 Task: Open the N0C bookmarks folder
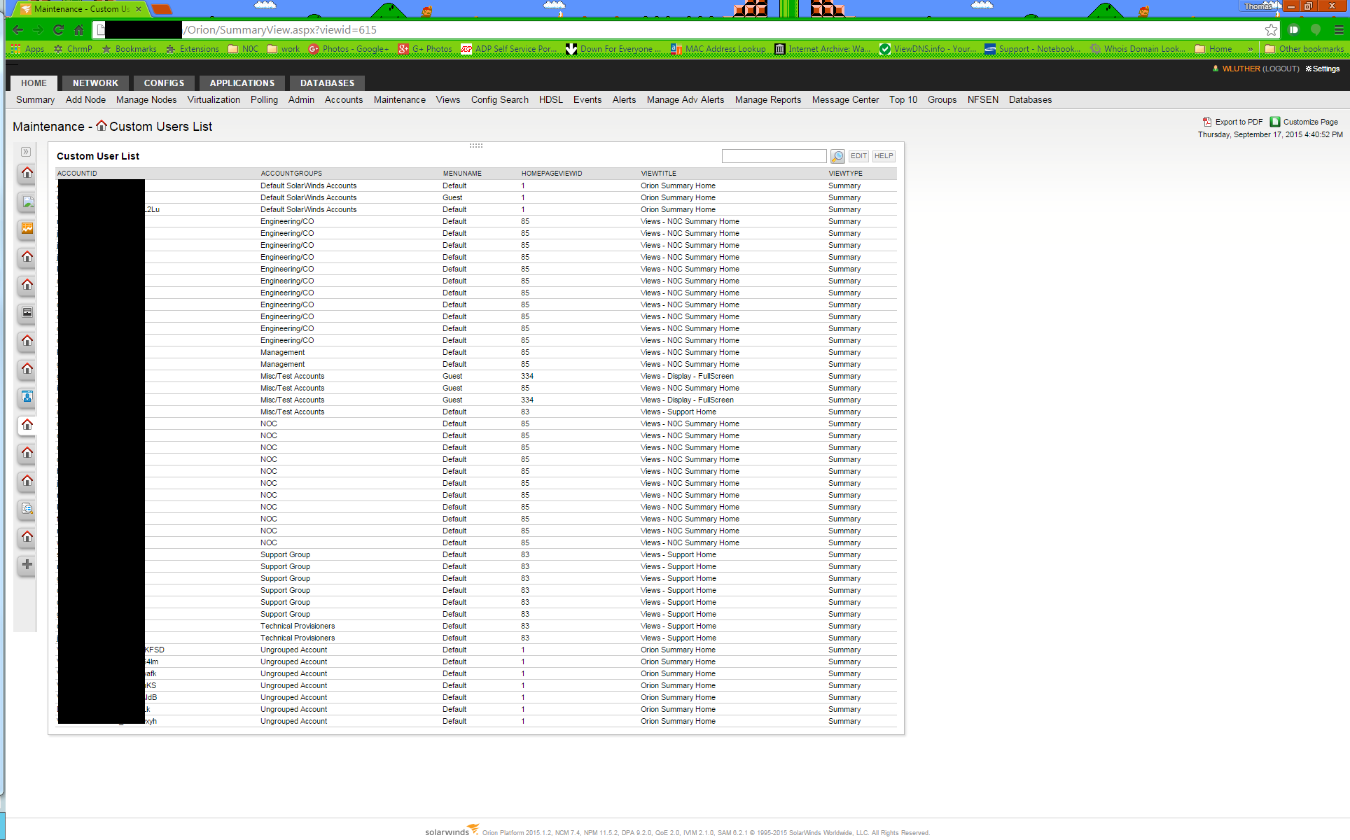click(243, 49)
